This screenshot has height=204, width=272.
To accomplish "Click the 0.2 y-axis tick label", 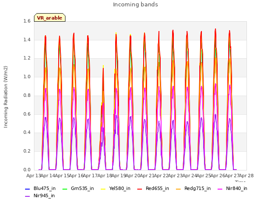I will click(x=27, y=151).
